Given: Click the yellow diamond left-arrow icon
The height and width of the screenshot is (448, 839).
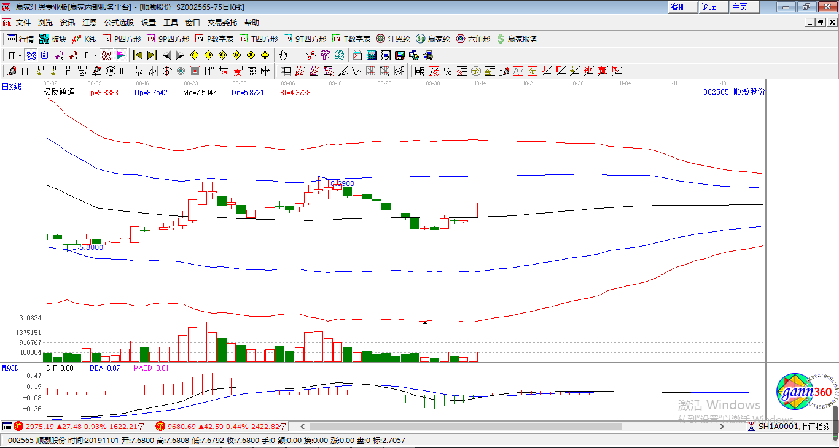Looking at the screenshot, I should [195, 55].
